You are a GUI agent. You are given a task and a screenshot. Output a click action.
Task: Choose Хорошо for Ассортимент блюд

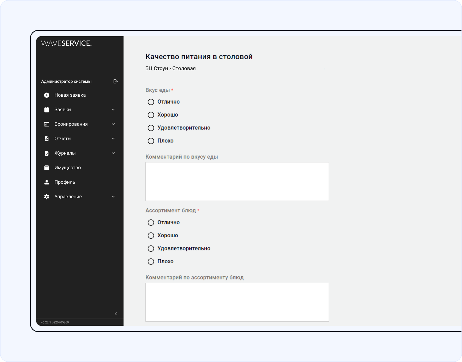click(x=151, y=235)
